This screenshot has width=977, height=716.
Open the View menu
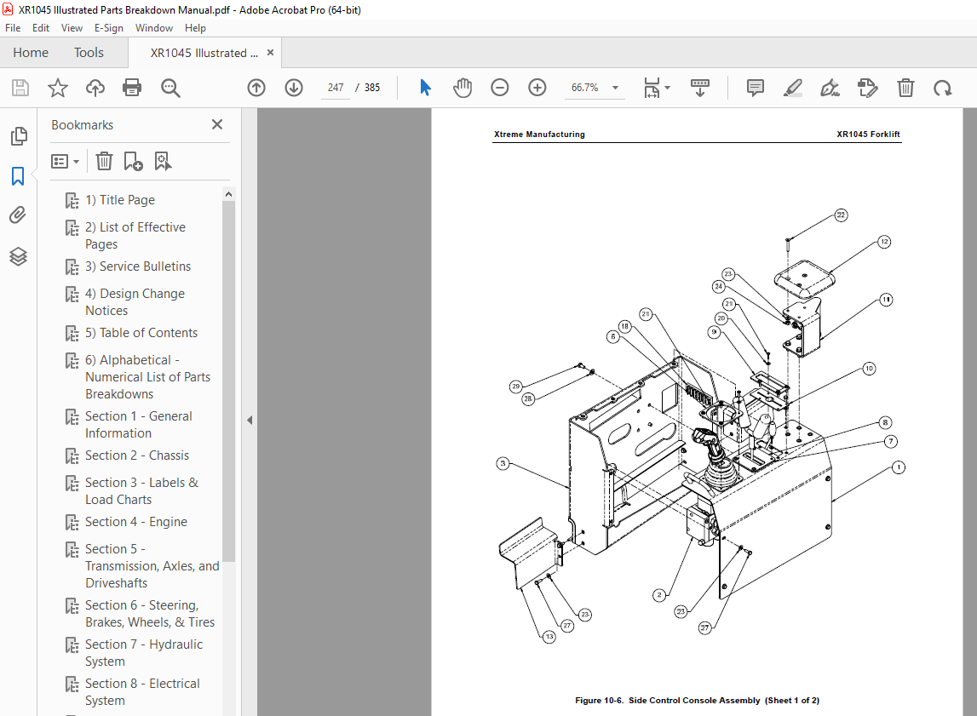(72, 28)
